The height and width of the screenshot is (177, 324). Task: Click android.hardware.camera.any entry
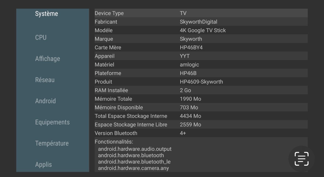[x=133, y=168]
